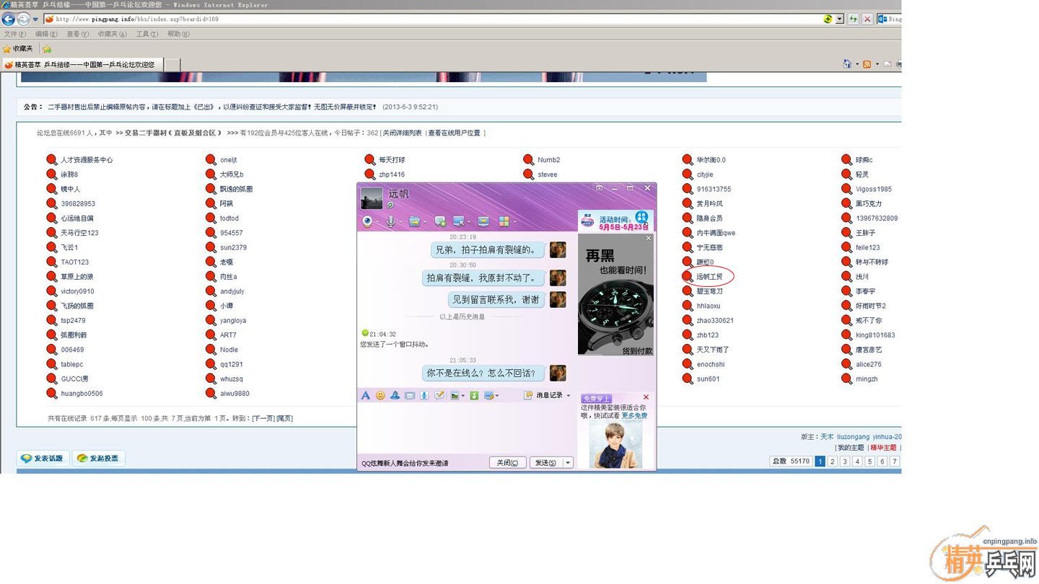Screen dimensions: 1039x584
Task: Click the font settings letter A icon
Action: click(x=365, y=396)
